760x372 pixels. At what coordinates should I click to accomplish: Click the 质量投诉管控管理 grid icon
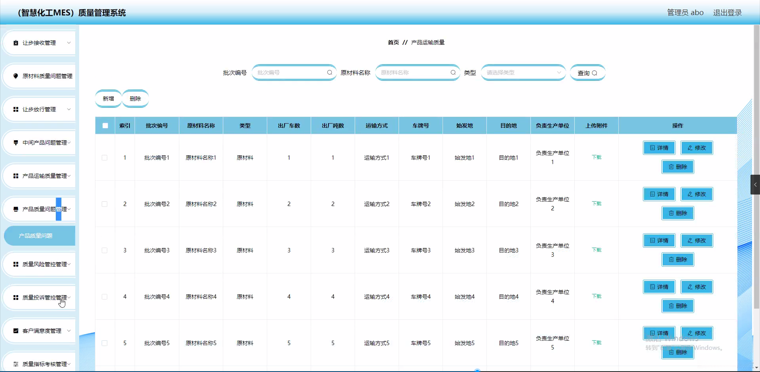(x=16, y=298)
